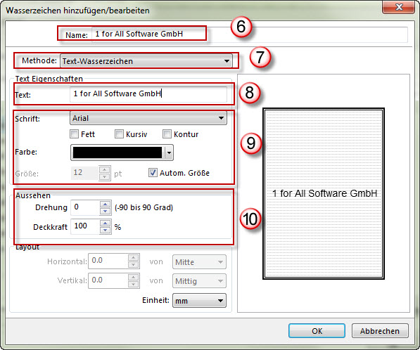This screenshot has height=350, width=420.
Task: Click the Horizontal offset field
Action: pyautogui.click(x=108, y=261)
